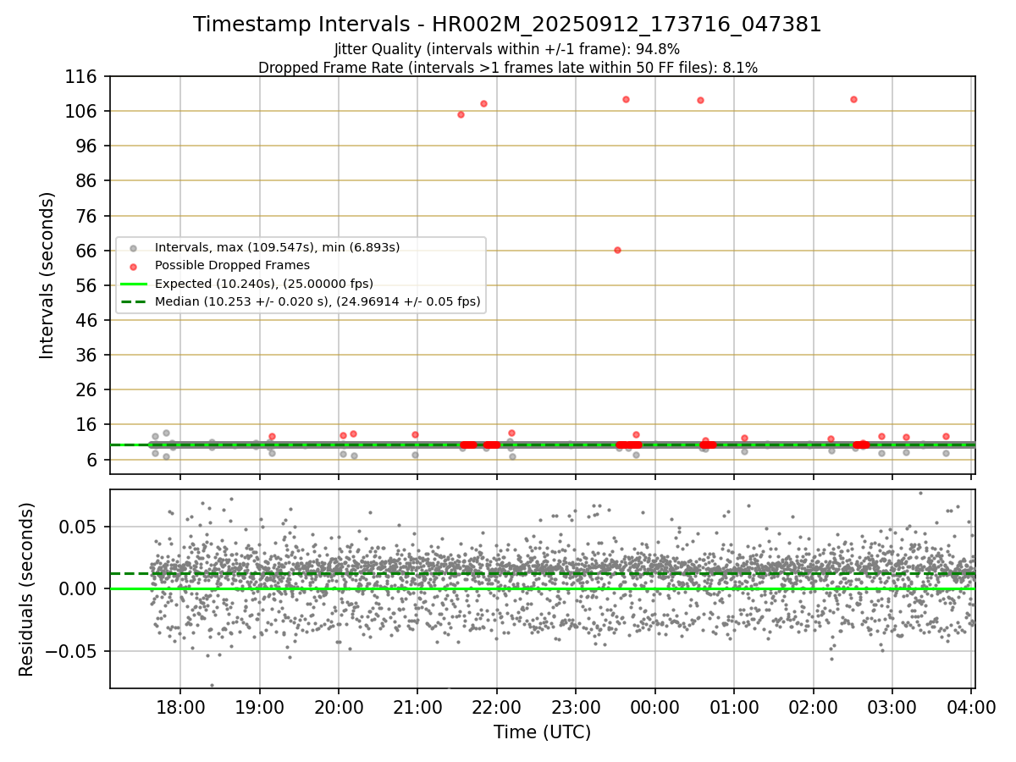Click the x-axis time label "04:00"
The width and height of the screenshot is (1016, 762).
click(x=971, y=708)
